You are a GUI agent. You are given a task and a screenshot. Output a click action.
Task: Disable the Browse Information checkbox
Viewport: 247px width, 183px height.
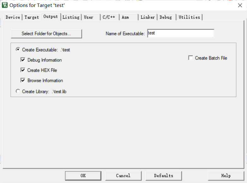[x=23, y=80]
